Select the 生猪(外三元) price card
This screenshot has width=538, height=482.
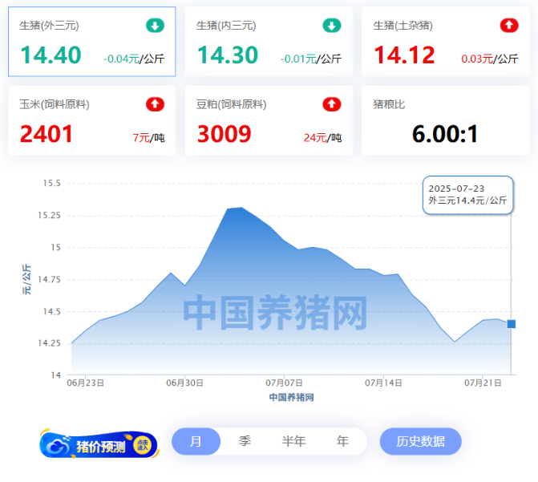(x=91, y=42)
